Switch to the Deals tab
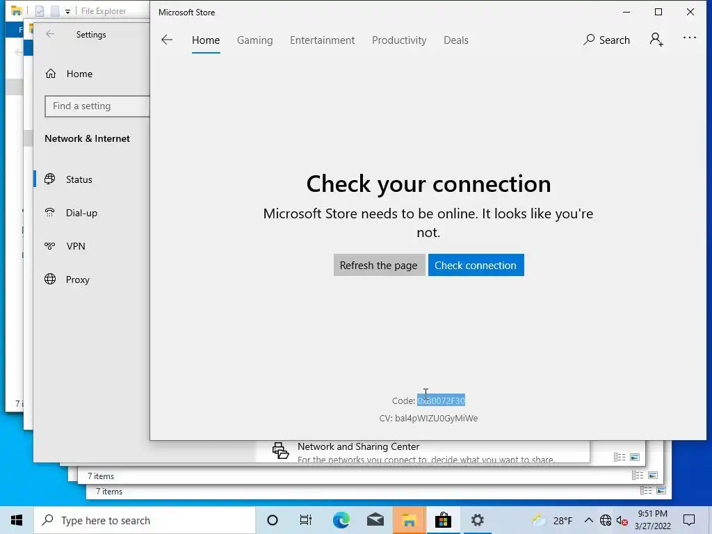 click(456, 40)
